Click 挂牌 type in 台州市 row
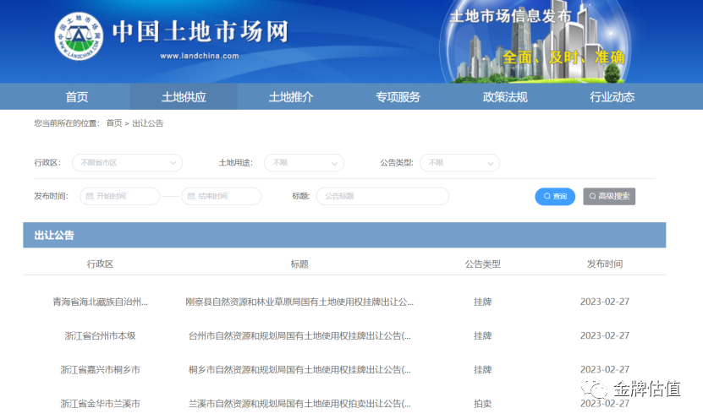The height and width of the screenshot is (419, 703). pos(482,335)
